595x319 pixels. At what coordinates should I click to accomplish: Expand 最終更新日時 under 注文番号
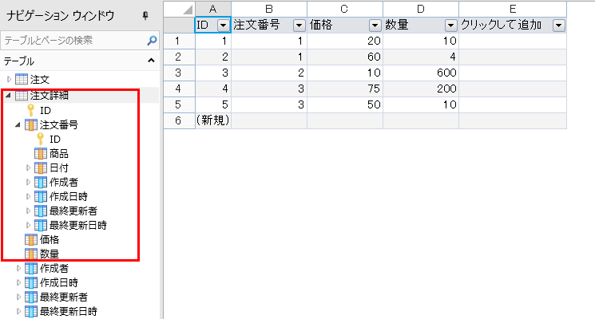point(28,225)
